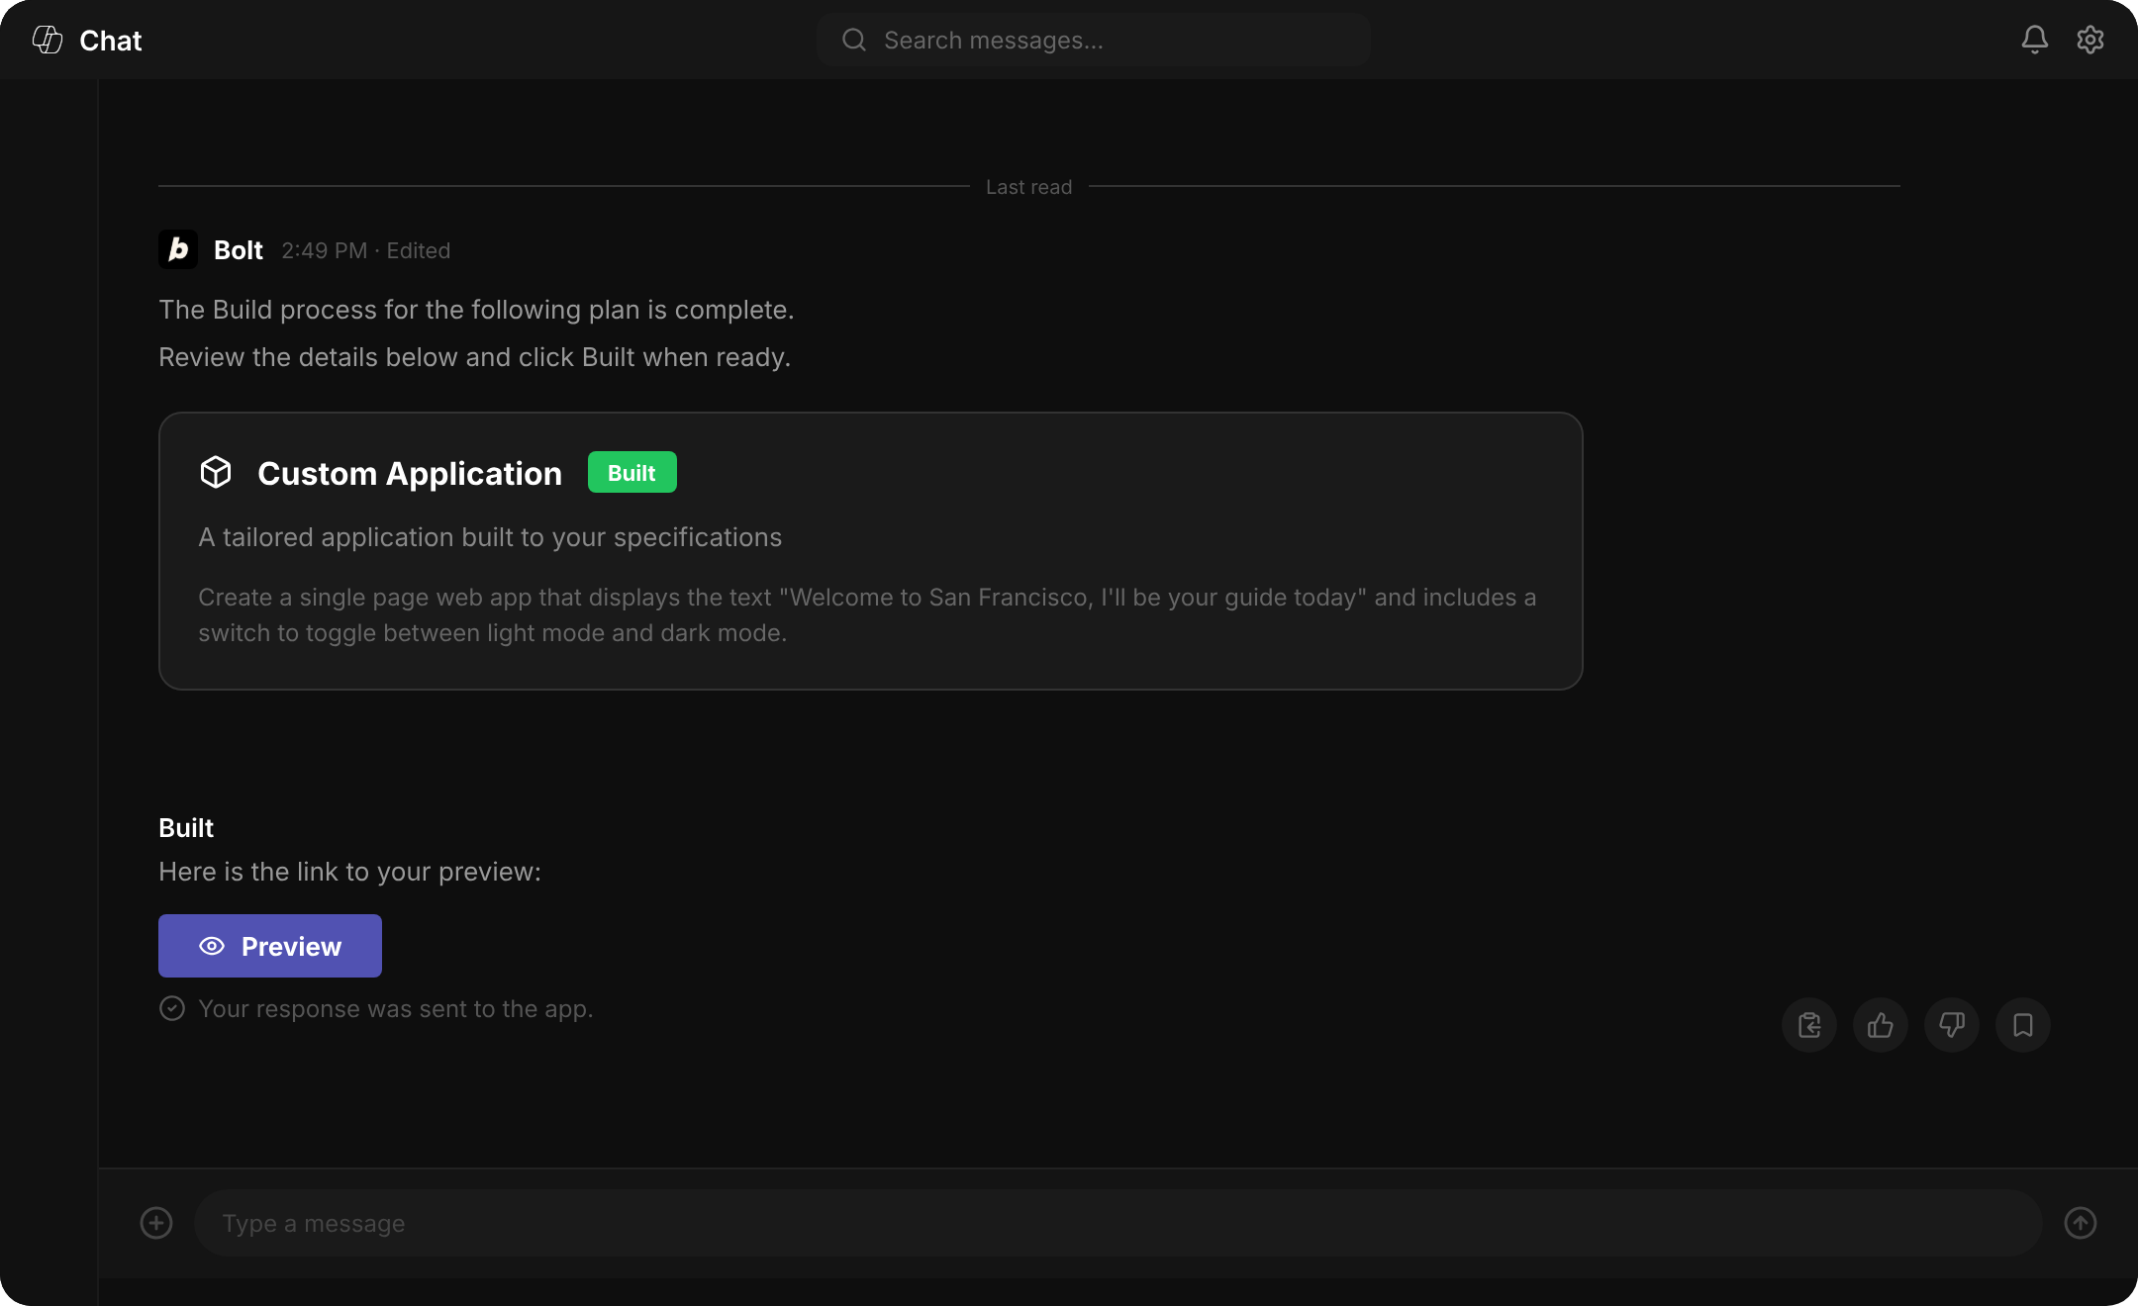
Task: Click the 'Your response was sent' check icon
Action: click(172, 1008)
